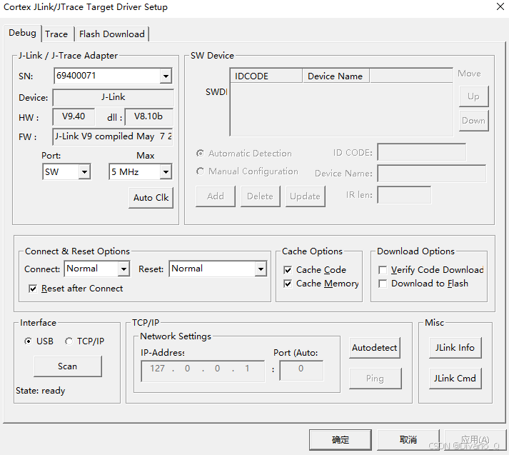Close the Target Driver Setup dialog
Screen dimensions: 509x455
point(500,6)
